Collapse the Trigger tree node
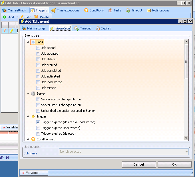Screen dimensions: 195x177 (28, 116)
